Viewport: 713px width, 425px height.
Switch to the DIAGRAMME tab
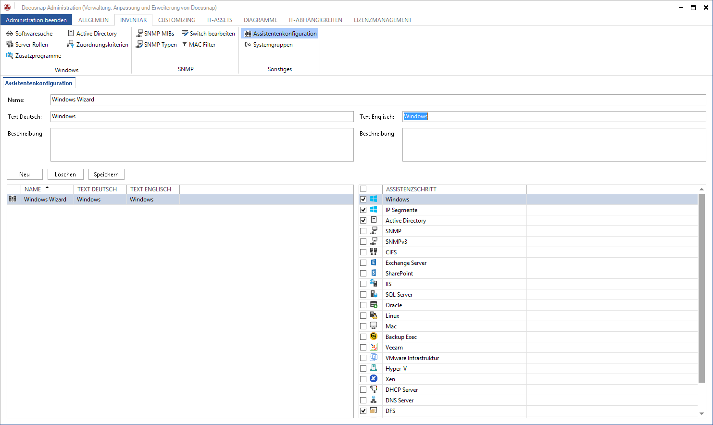point(261,20)
